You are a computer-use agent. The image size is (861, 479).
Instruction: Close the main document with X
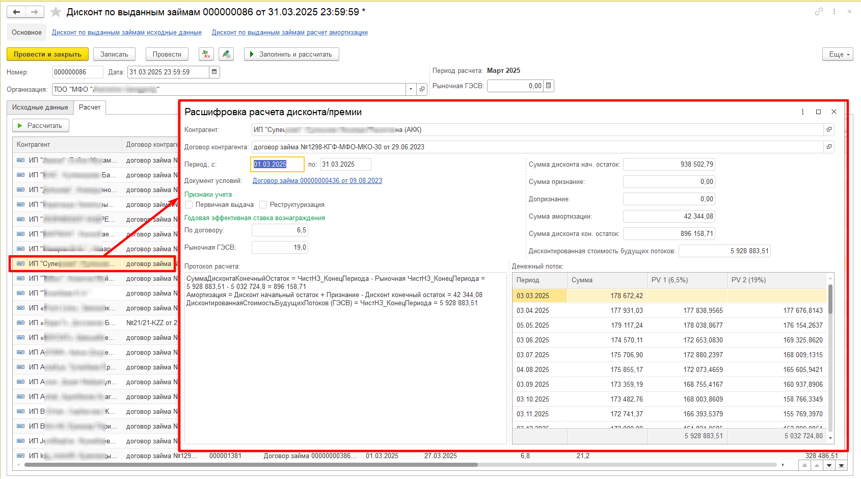(849, 11)
